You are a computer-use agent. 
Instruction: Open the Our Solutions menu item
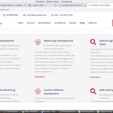point(44,23)
